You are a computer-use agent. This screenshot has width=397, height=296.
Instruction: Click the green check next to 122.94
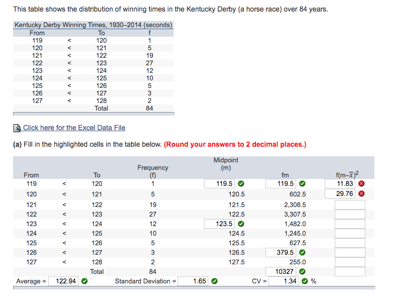tap(84, 281)
